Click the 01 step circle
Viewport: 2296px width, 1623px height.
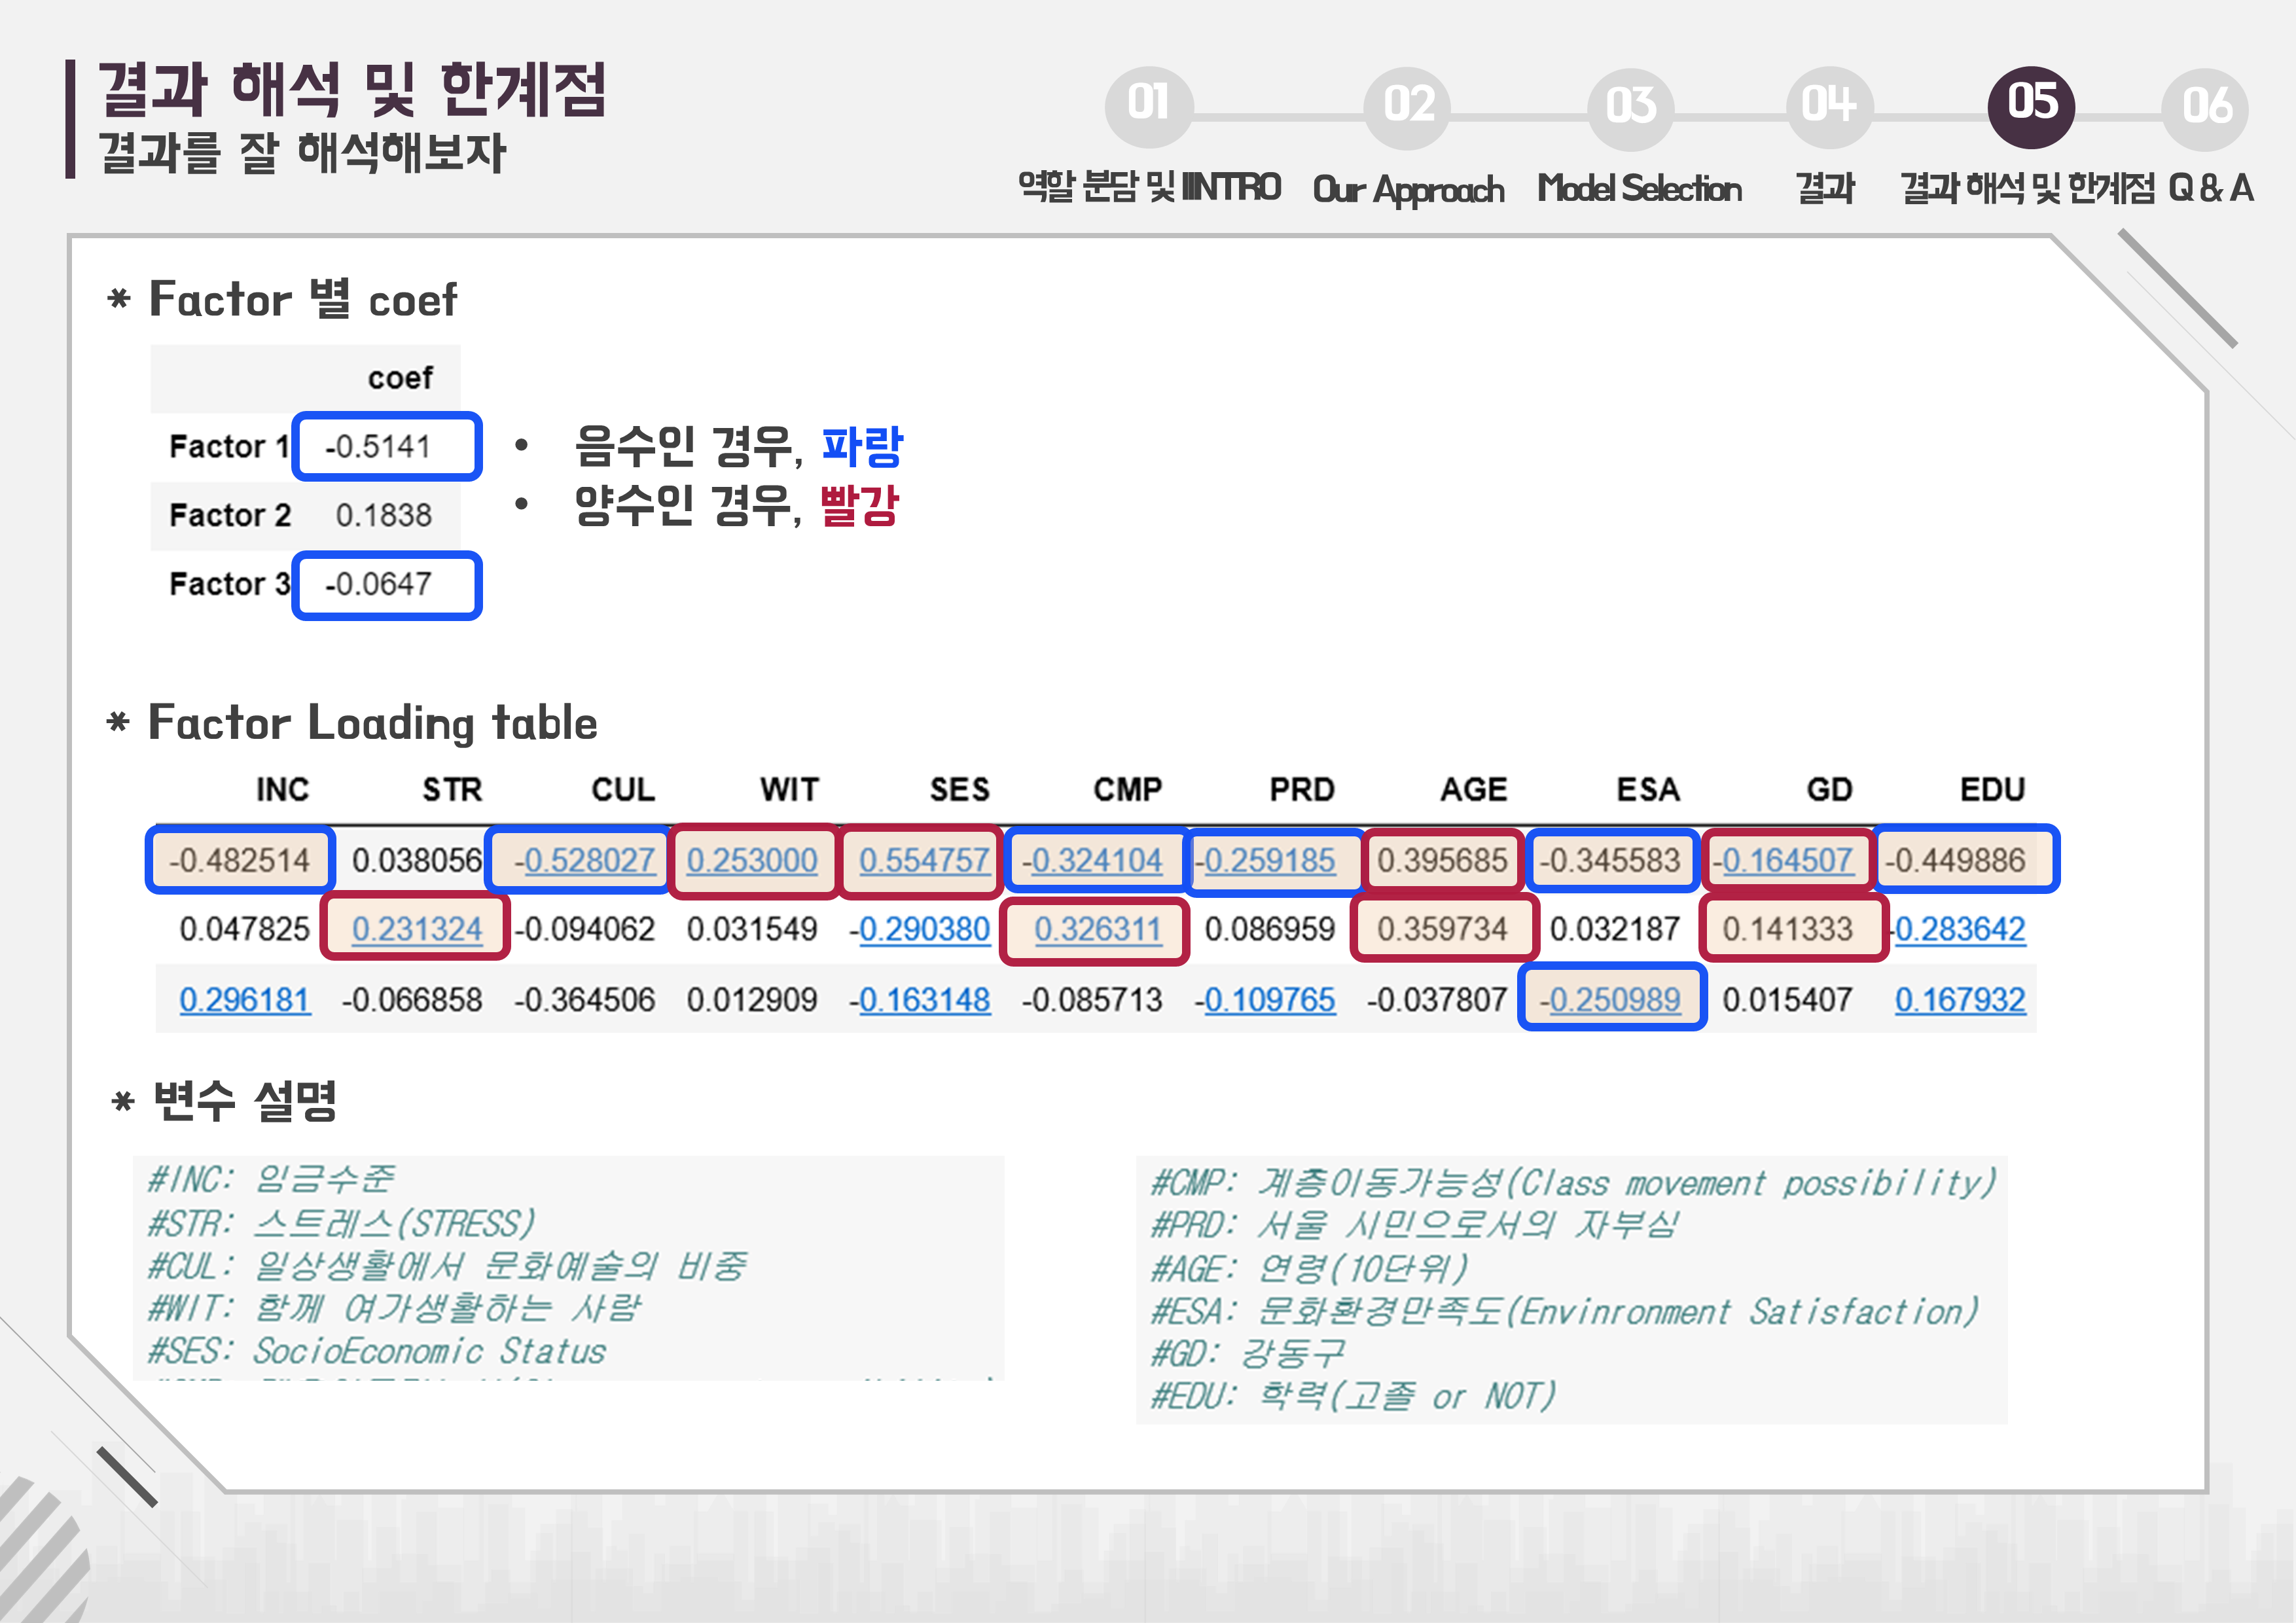[x=1148, y=105]
